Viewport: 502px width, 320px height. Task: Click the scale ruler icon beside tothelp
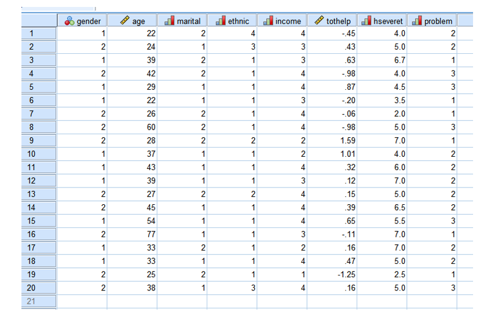(319, 20)
